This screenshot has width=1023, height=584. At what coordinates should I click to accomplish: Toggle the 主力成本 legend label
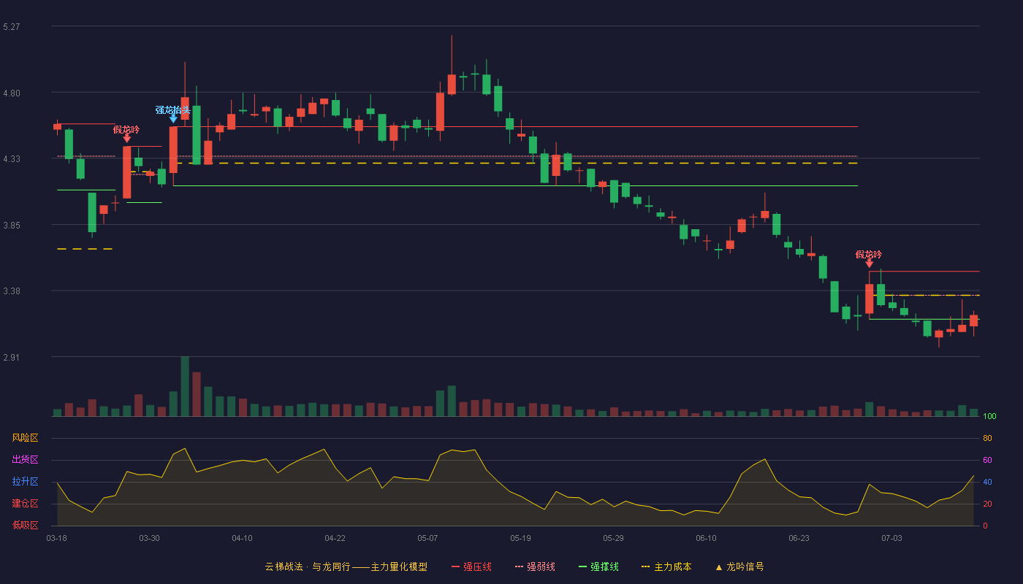[x=672, y=566]
